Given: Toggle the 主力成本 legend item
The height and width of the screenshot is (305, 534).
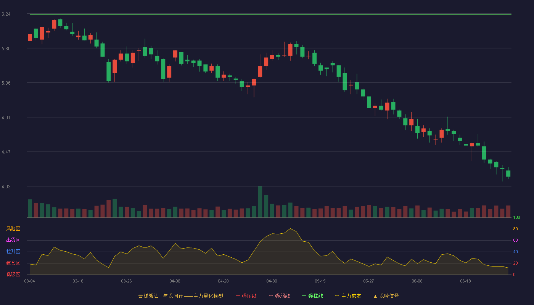Looking at the screenshot, I should pyautogui.click(x=348, y=296).
